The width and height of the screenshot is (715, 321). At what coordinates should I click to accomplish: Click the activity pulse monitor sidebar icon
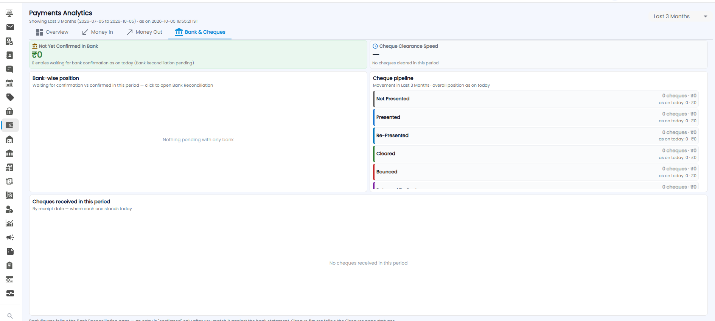pyautogui.click(x=10, y=293)
